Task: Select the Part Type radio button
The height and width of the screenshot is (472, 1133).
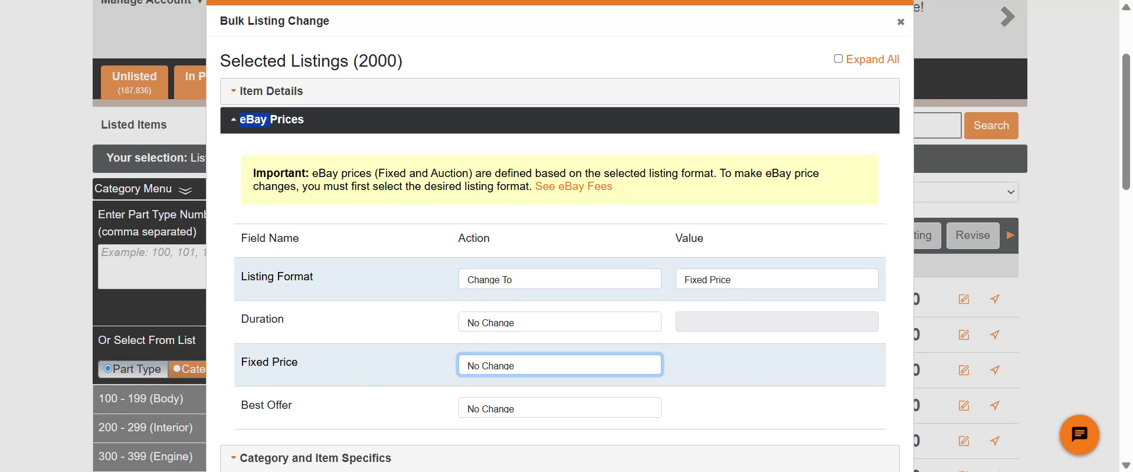Action: 108,369
